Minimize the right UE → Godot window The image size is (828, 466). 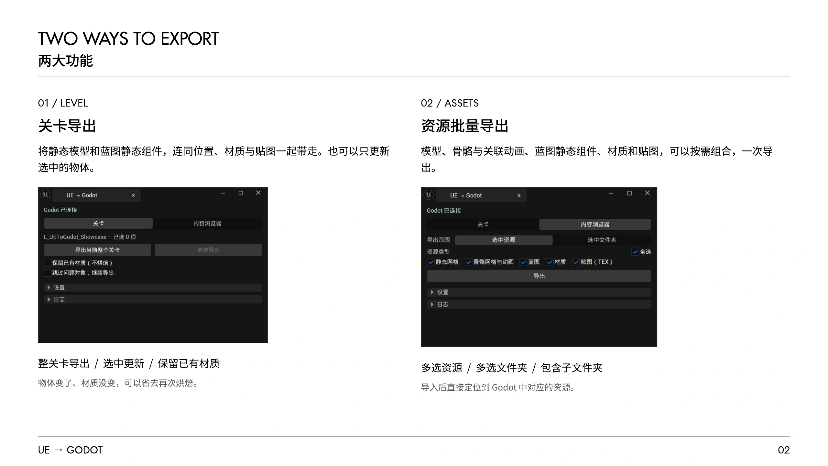(611, 193)
